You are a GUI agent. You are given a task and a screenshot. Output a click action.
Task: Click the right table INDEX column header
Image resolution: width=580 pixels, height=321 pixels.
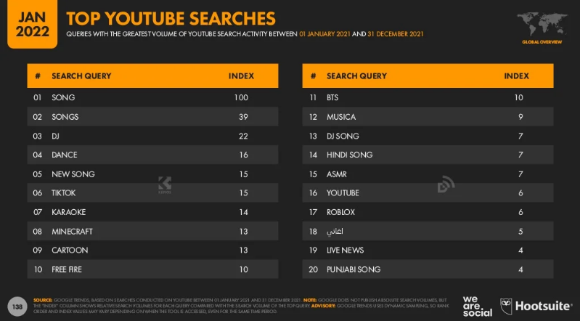pos(516,76)
